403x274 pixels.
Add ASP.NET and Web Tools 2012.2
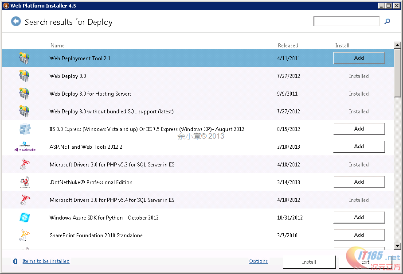[x=359, y=147]
